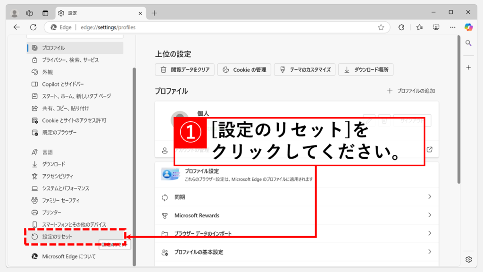The image size is (483, 272).
Task: Expand the Microsoft Rewards row chevron
Action: coord(429,215)
